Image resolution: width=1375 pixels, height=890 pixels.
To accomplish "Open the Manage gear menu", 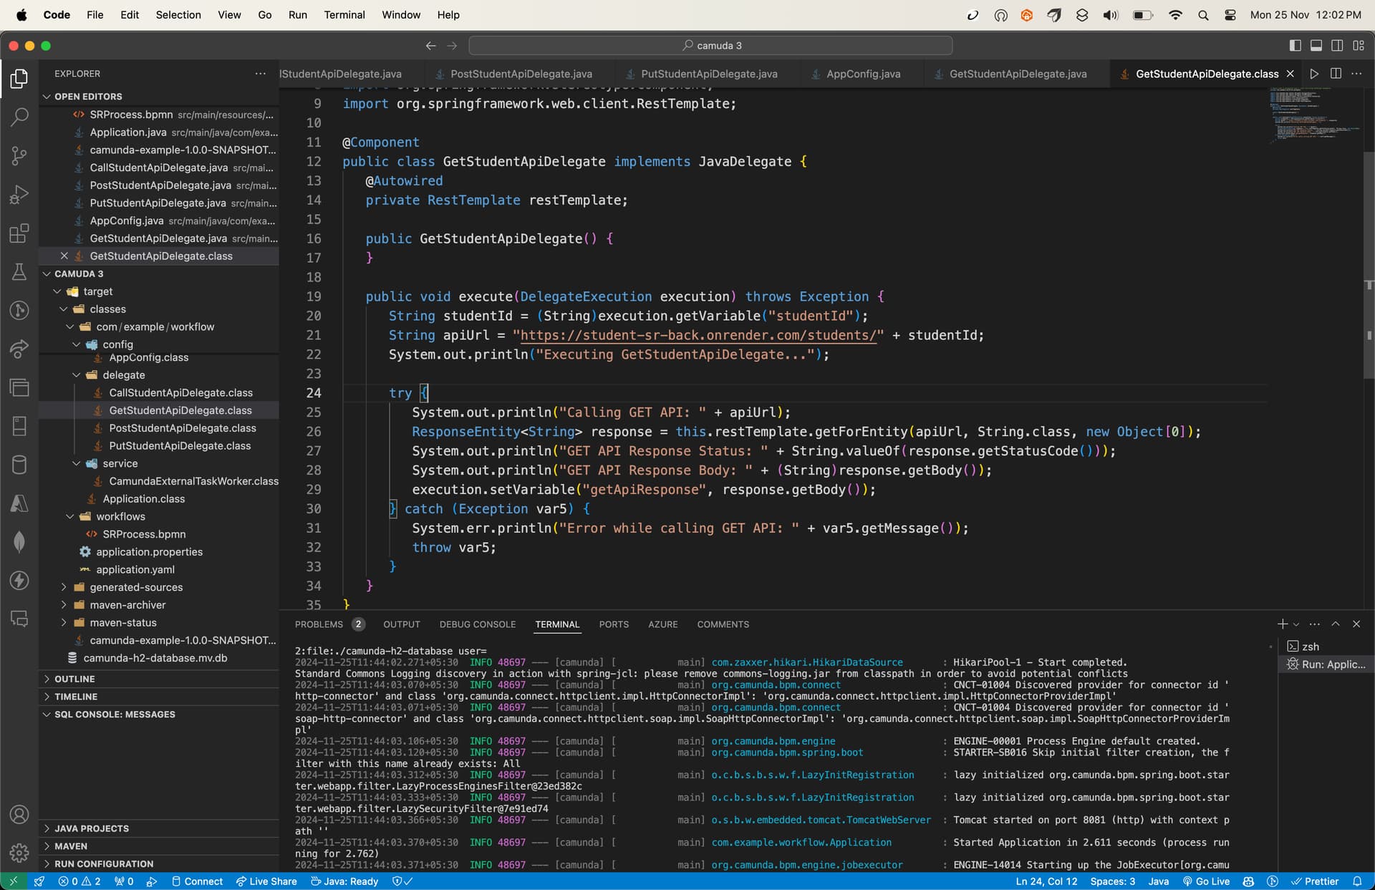I will 19,853.
